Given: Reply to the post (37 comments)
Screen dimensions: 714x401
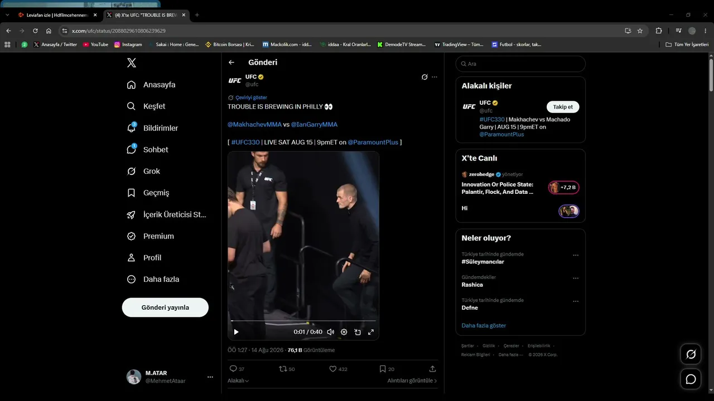Looking at the screenshot, I should tap(237, 369).
